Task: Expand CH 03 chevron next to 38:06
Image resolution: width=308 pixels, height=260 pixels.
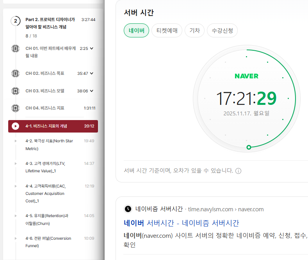Action: [91, 91]
